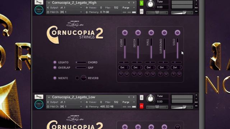Open Output dropdown of Legato_High
The image size is (230, 129).
[65, 8]
